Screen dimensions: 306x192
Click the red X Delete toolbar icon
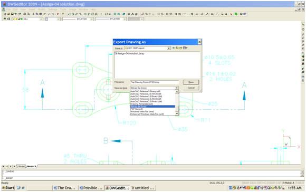click(58, 14)
